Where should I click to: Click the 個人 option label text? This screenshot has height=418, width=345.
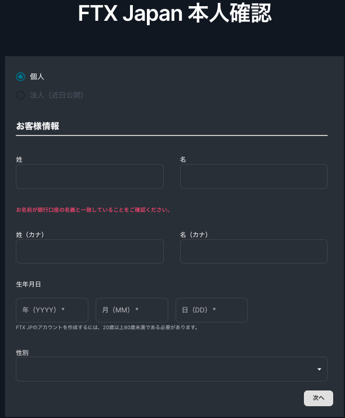tap(37, 76)
